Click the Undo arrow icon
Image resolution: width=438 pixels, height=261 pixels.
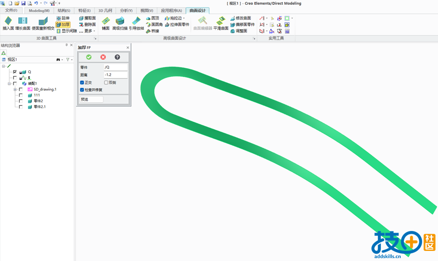[x=36, y=3]
